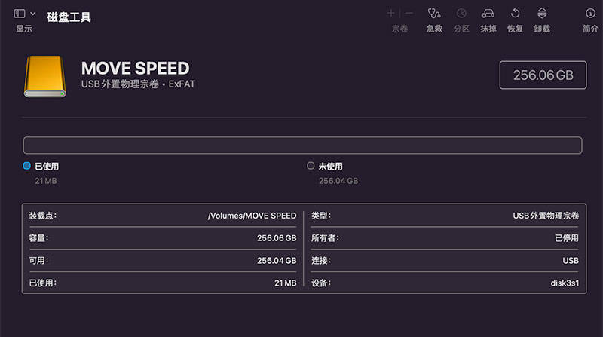This screenshot has width=603, height=337.
Task: Click the device disk3s1 value
Action: coord(565,283)
